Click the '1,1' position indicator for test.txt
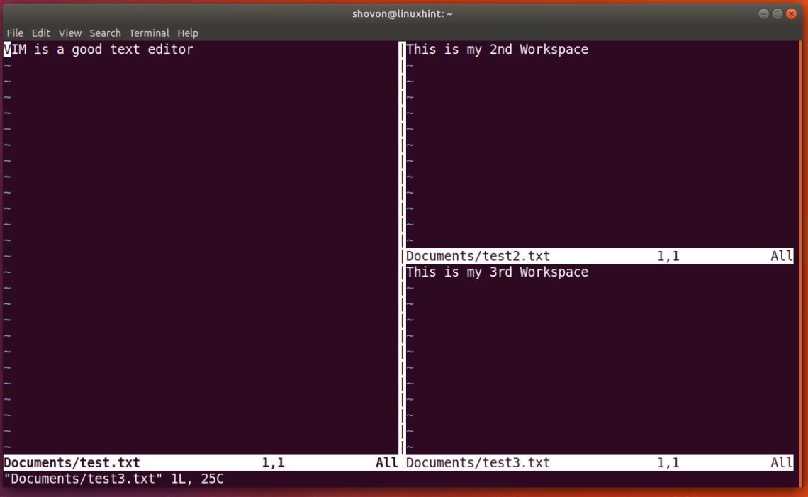The image size is (808, 497). (x=273, y=462)
